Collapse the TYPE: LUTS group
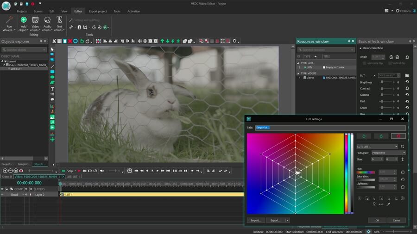This screenshot has width=417, height=234. pyautogui.click(x=298, y=63)
